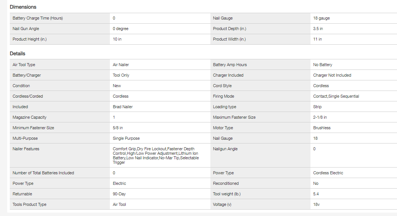Click the Air Tool Type label

[24, 65]
